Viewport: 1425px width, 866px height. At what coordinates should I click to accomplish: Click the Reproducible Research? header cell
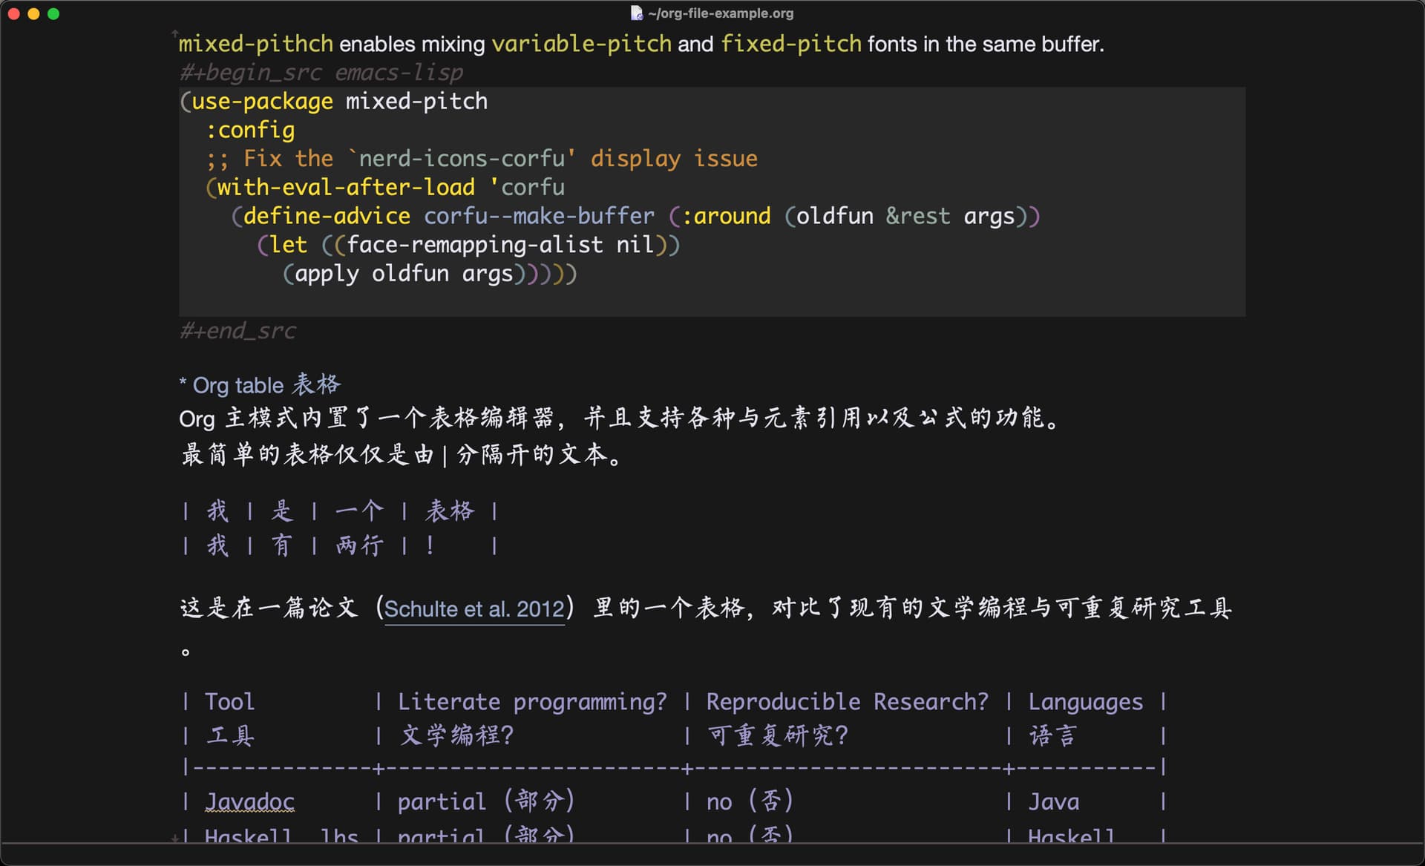pos(847,702)
